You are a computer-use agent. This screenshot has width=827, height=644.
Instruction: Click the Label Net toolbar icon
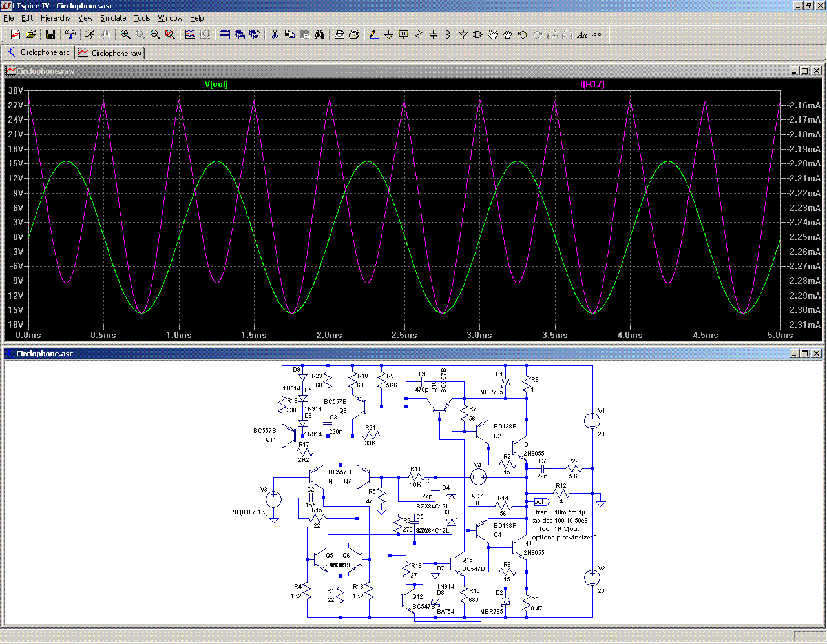pos(403,35)
